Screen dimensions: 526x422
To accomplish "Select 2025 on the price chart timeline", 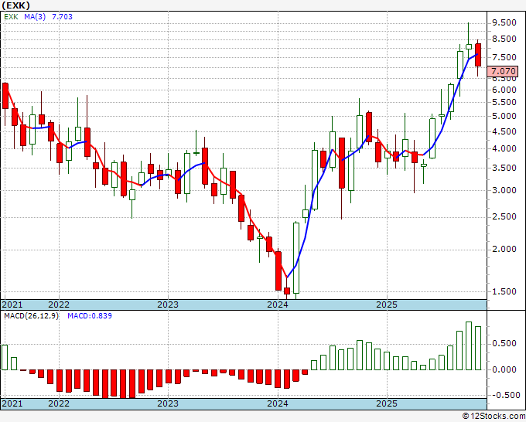I will pyautogui.click(x=388, y=305).
